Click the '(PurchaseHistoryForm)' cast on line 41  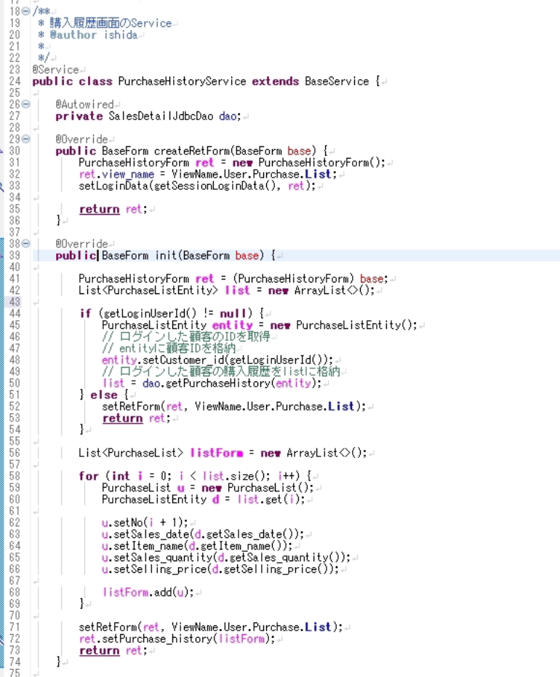pos(293,279)
